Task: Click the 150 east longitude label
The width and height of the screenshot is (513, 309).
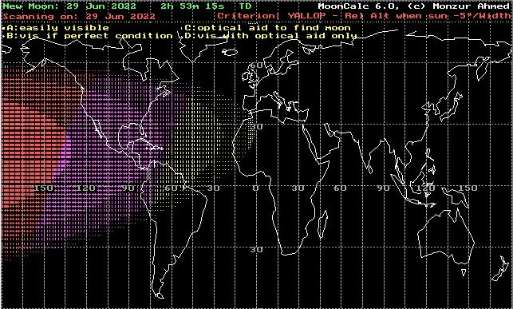Action: pos(468,188)
